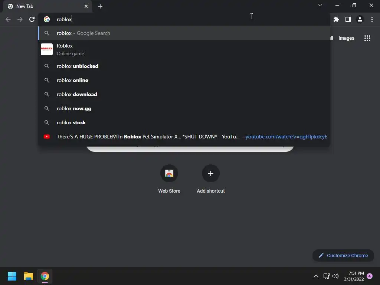Choose 'roblox unblocked' suggestion
Screen dimensions: 380x285
(x=184, y=66)
